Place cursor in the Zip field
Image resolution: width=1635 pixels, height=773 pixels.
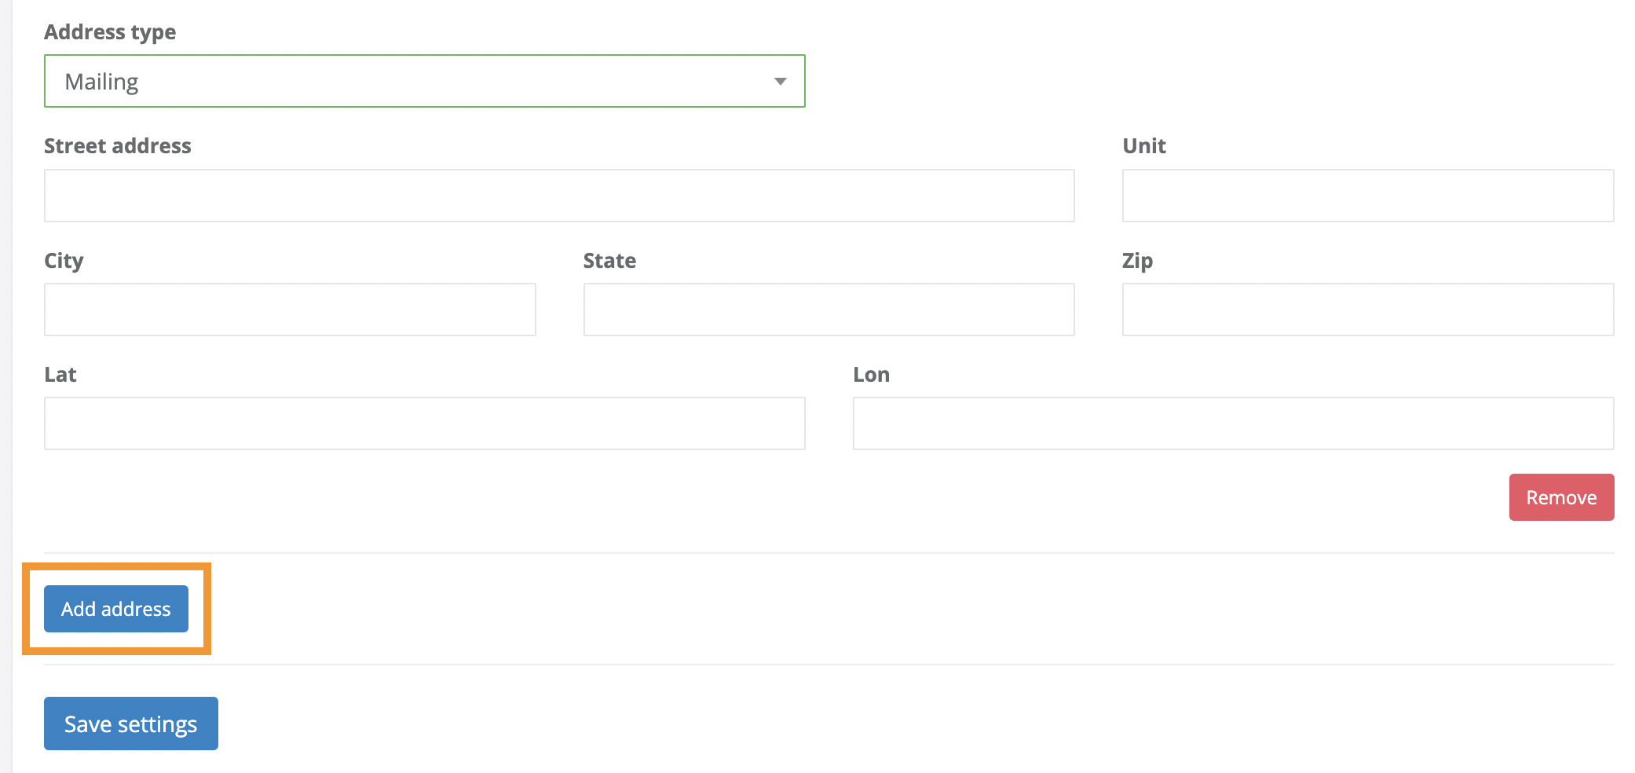(1367, 309)
